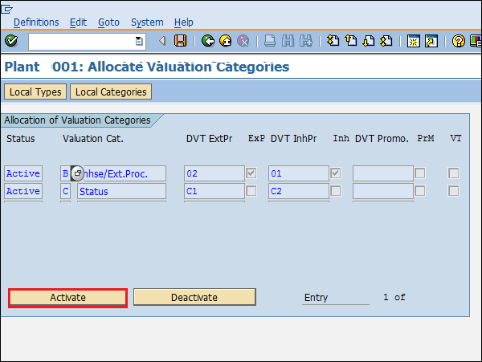The image size is (482, 362).
Task: Click the Activate button
Action: pos(67,297)
